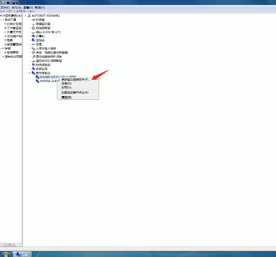Click the 磁盘管理 disk management icon
This screenshot has width=276, height=257.
(x=5, y=53)
